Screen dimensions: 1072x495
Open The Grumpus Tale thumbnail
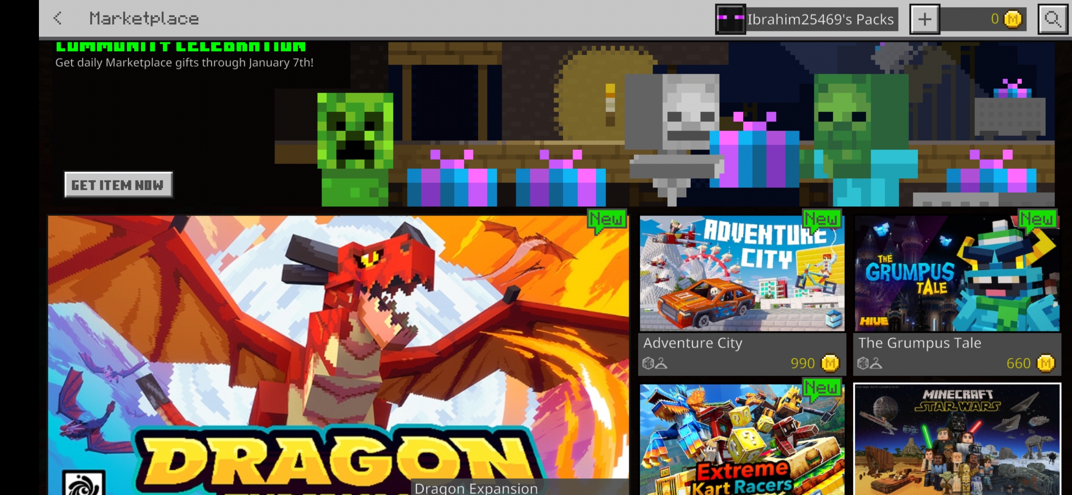click(957, 274)
